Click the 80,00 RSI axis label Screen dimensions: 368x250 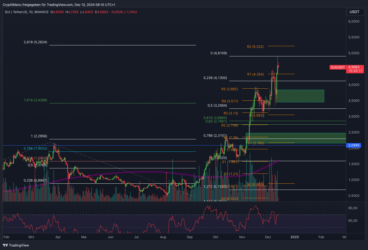(x=353, y=208)
